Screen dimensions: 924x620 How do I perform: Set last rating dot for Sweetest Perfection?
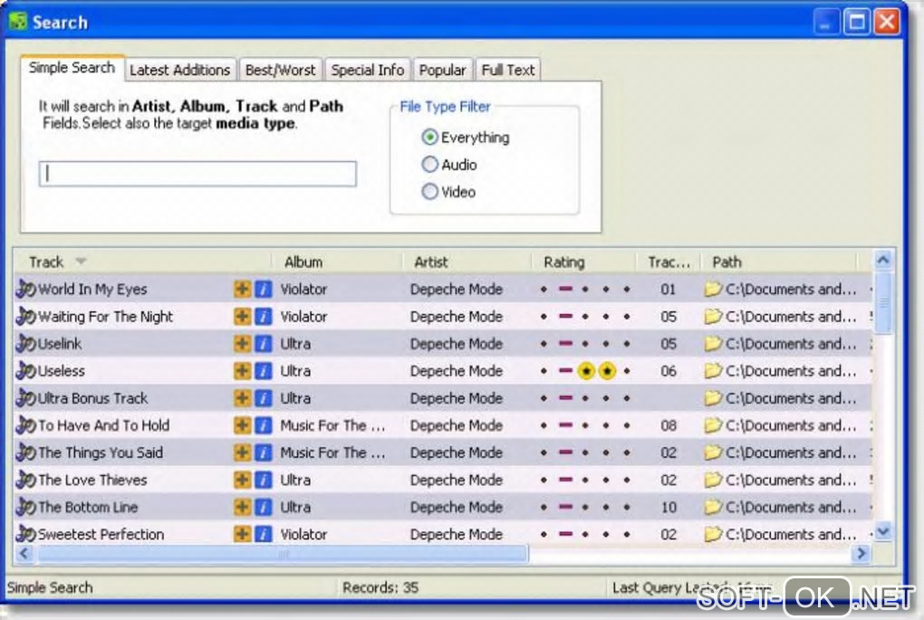(626, 534)
